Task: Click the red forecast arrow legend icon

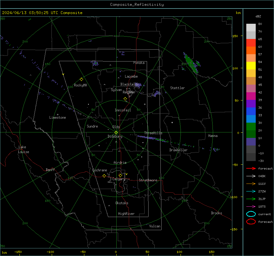Action: pos(251,168)
